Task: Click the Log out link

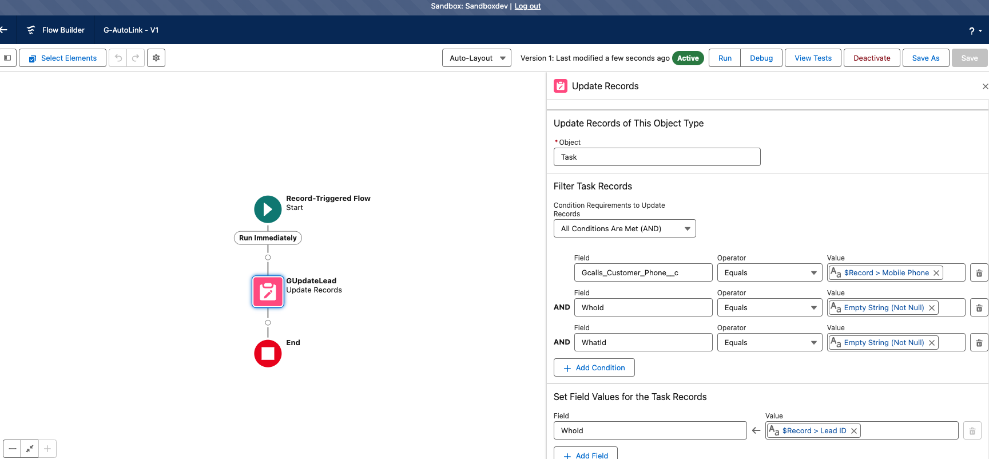Action: [x=527, y=6]
